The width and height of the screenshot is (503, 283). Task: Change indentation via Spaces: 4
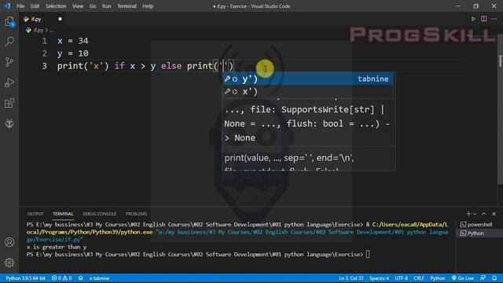point(379,277)
